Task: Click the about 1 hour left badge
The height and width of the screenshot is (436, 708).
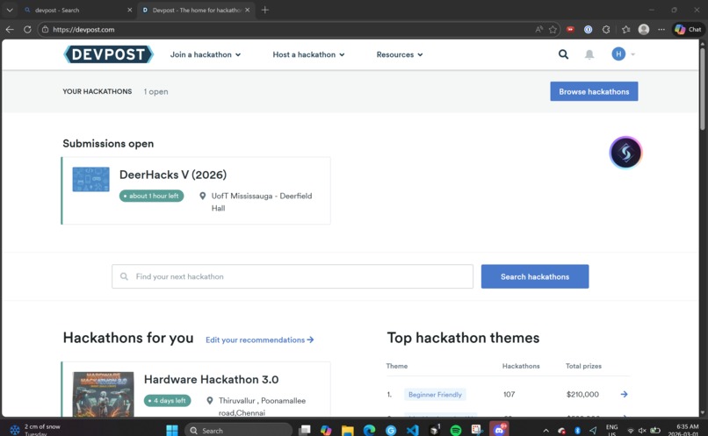Action: (151, 196)
